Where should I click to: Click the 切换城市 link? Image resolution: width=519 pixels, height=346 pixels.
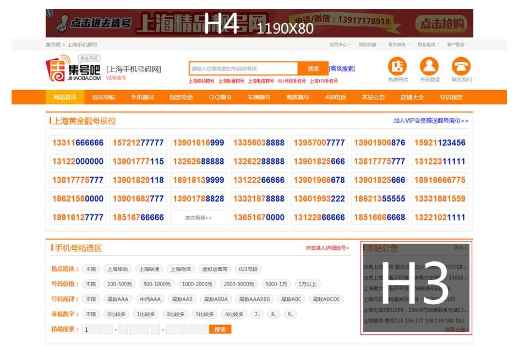click(116, 78)
